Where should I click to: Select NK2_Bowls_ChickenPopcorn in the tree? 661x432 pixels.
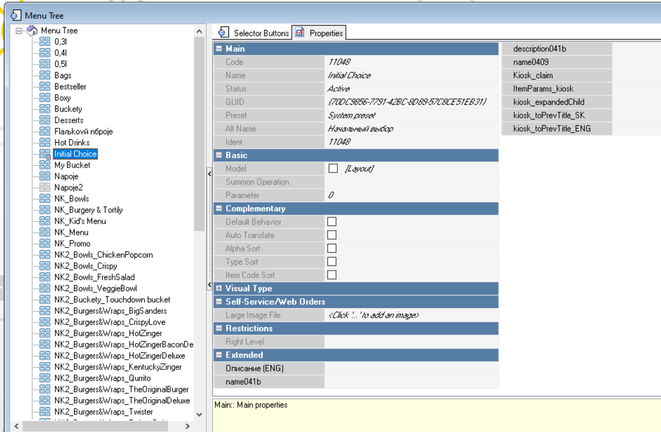(x=103, y=255)
